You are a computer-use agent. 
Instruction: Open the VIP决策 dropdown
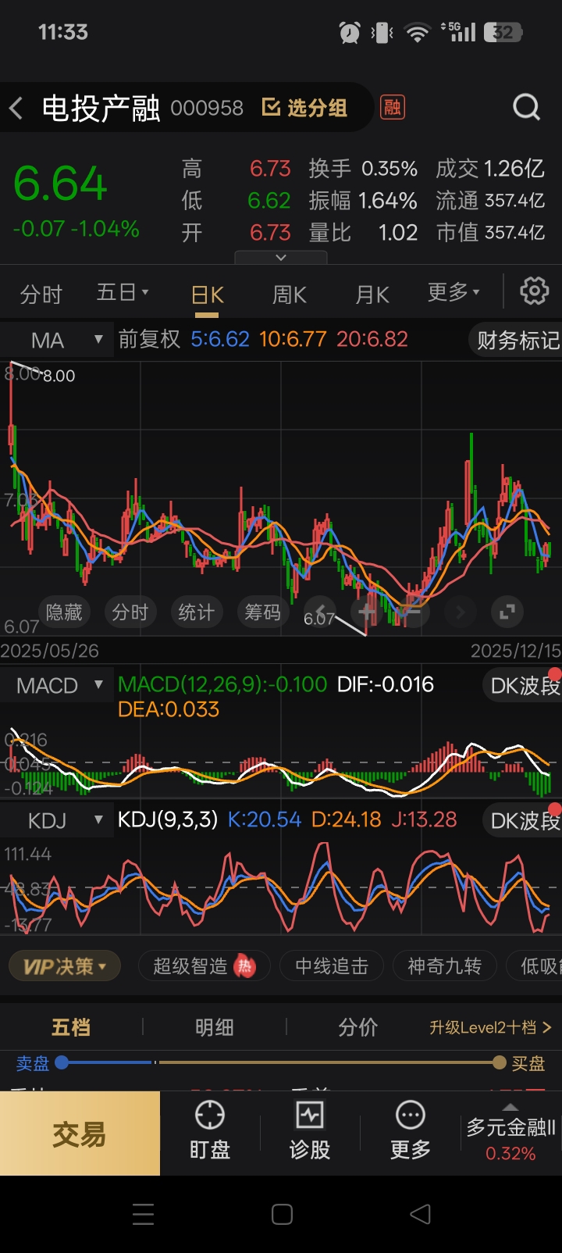click(64, 966)
